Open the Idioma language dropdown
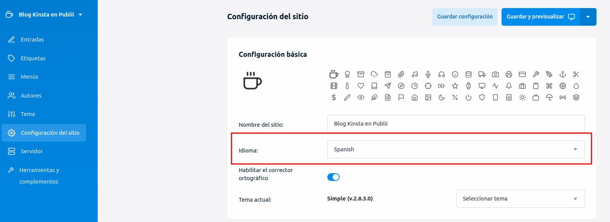Screen dimensions: 610x222 (x=456, y=149)
